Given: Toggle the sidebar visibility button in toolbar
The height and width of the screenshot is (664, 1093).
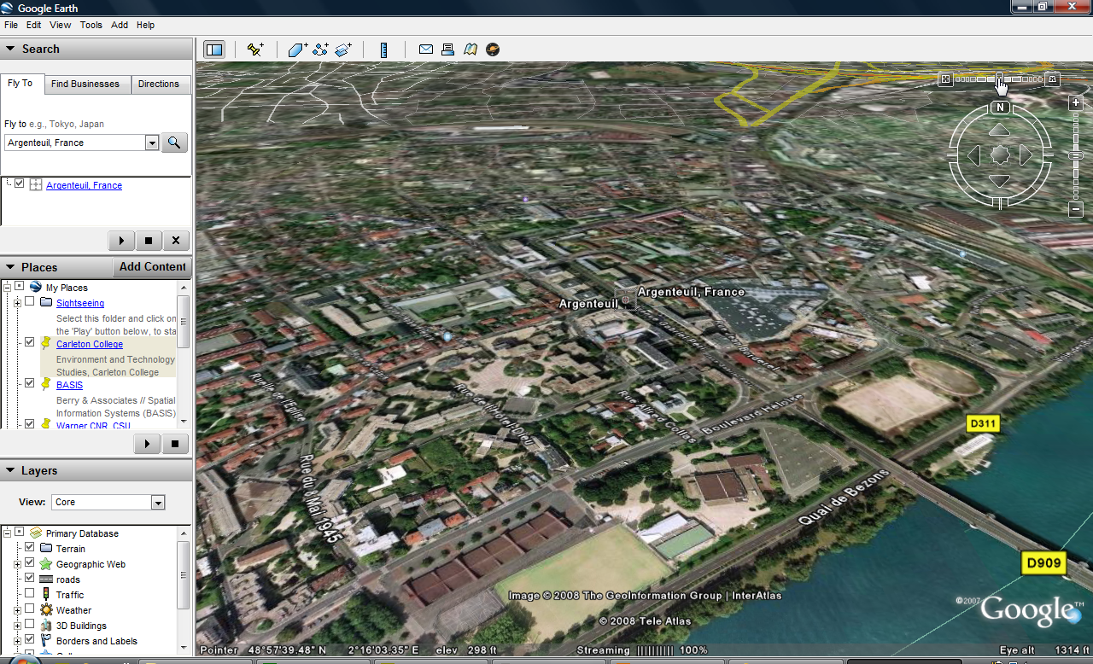Looking at the screenshot, I should pyautogui.click(x=213, y=50).
